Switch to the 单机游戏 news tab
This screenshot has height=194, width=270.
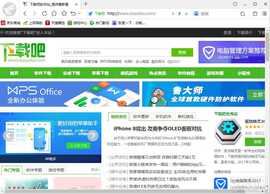tap(186, 117)
